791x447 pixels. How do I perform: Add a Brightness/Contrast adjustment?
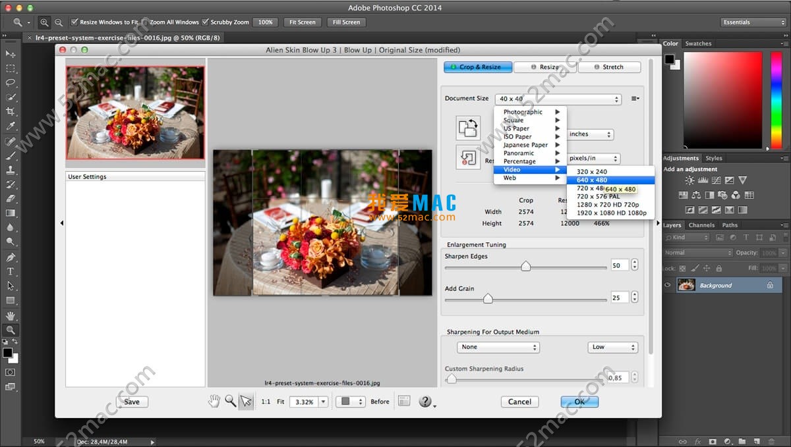click(x=689, y=180)
